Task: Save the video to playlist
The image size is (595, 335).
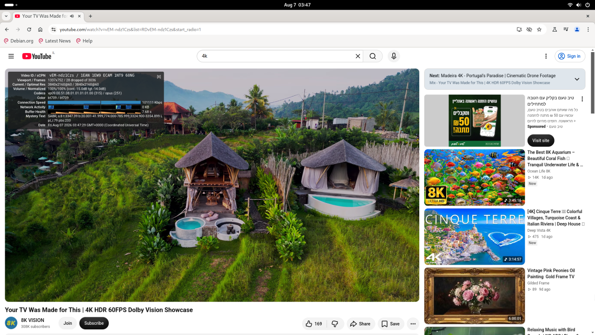Action: 390,324
